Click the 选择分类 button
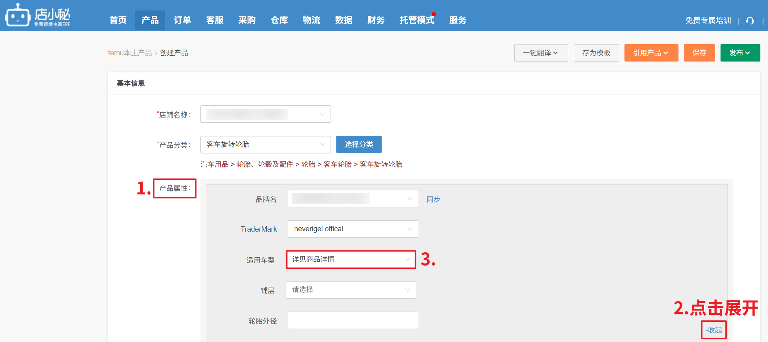768x342 pixels. pos(358,144)
